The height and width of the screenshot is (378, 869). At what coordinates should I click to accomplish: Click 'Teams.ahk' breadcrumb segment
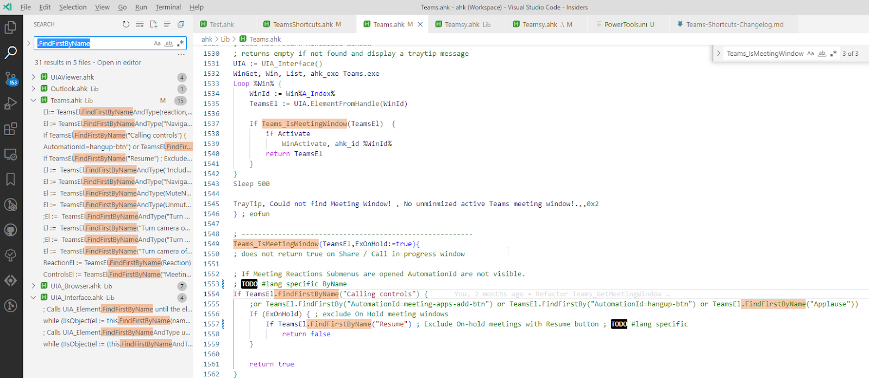coord(265,39)
